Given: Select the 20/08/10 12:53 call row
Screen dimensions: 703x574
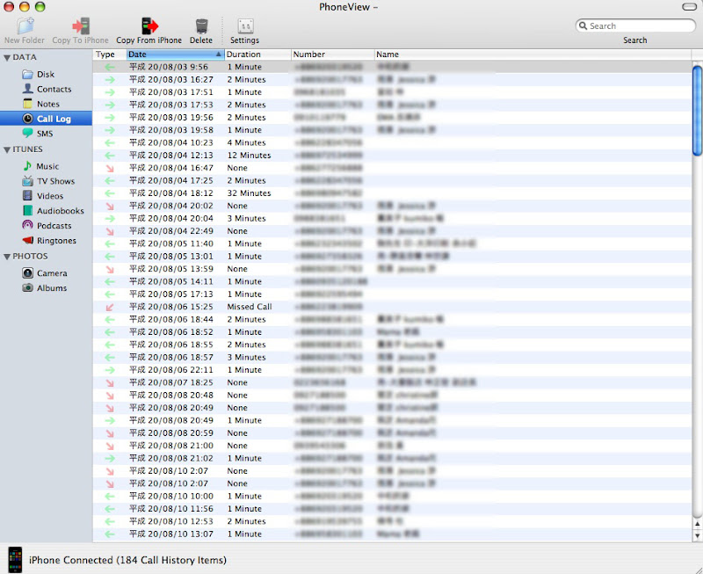Looking at the screenshot, I should pos(392,522).
